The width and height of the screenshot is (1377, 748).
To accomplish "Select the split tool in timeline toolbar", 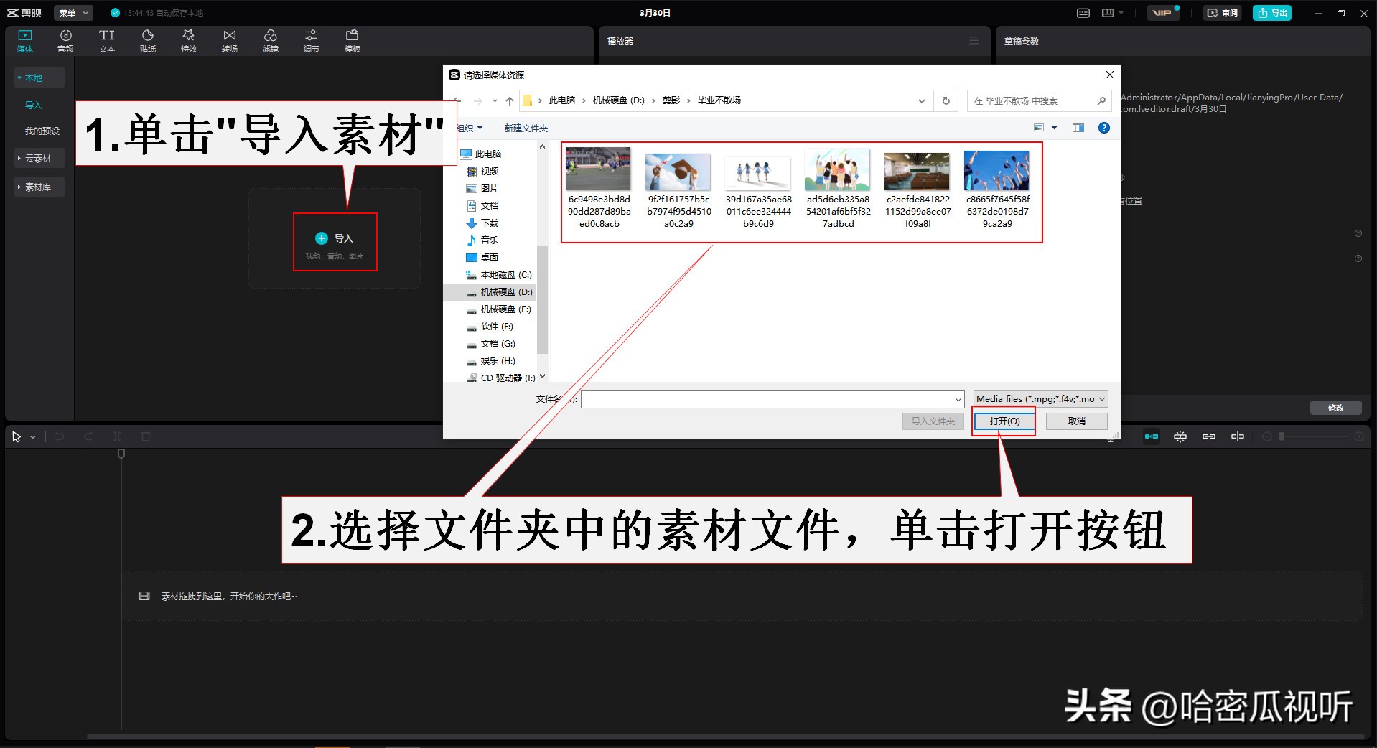I will [x=116, y=436].
